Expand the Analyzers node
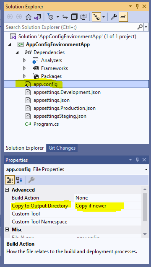Screen dimensions: 151x267 (24, 60)
